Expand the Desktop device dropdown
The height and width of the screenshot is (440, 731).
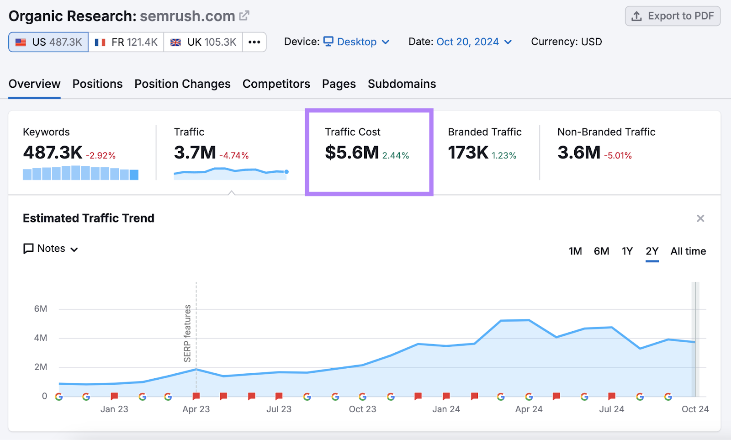[357, 42]
